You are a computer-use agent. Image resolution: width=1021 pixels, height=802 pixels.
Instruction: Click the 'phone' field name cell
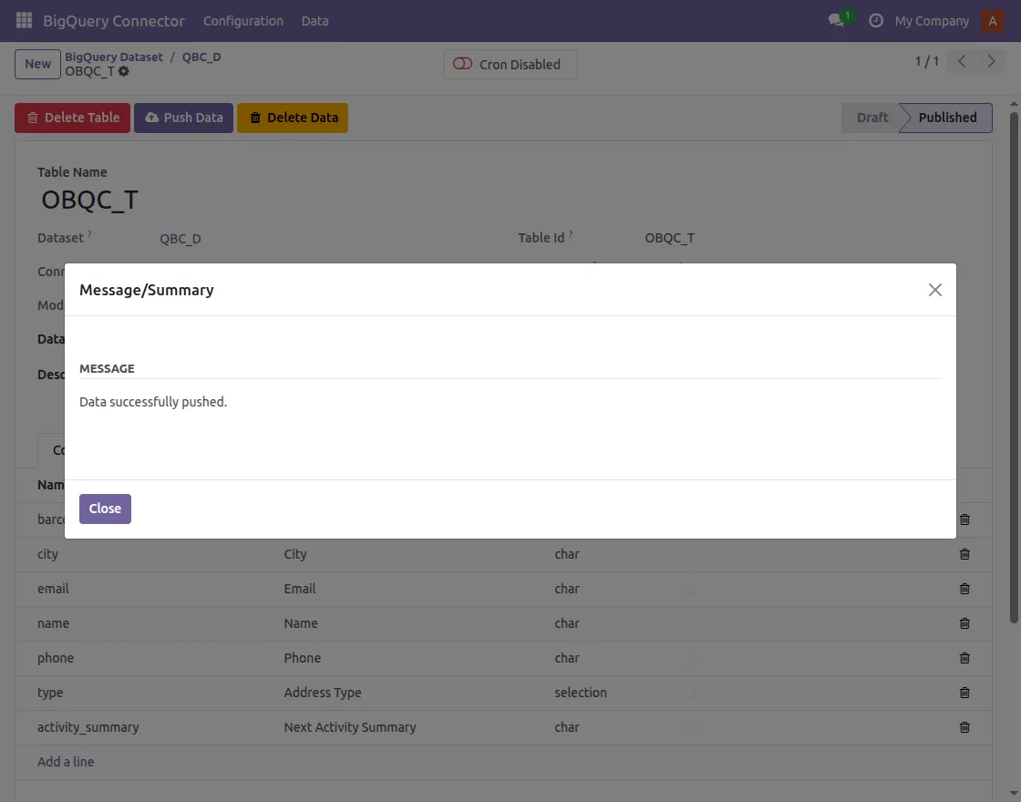(56, 657)
